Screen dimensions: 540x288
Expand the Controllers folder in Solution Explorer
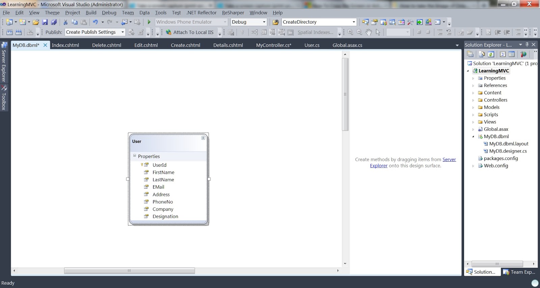473,100
